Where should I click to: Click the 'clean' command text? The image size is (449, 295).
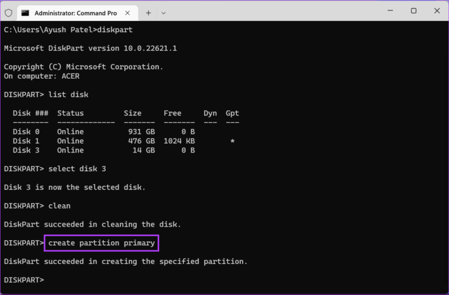[x=59, y=206]
